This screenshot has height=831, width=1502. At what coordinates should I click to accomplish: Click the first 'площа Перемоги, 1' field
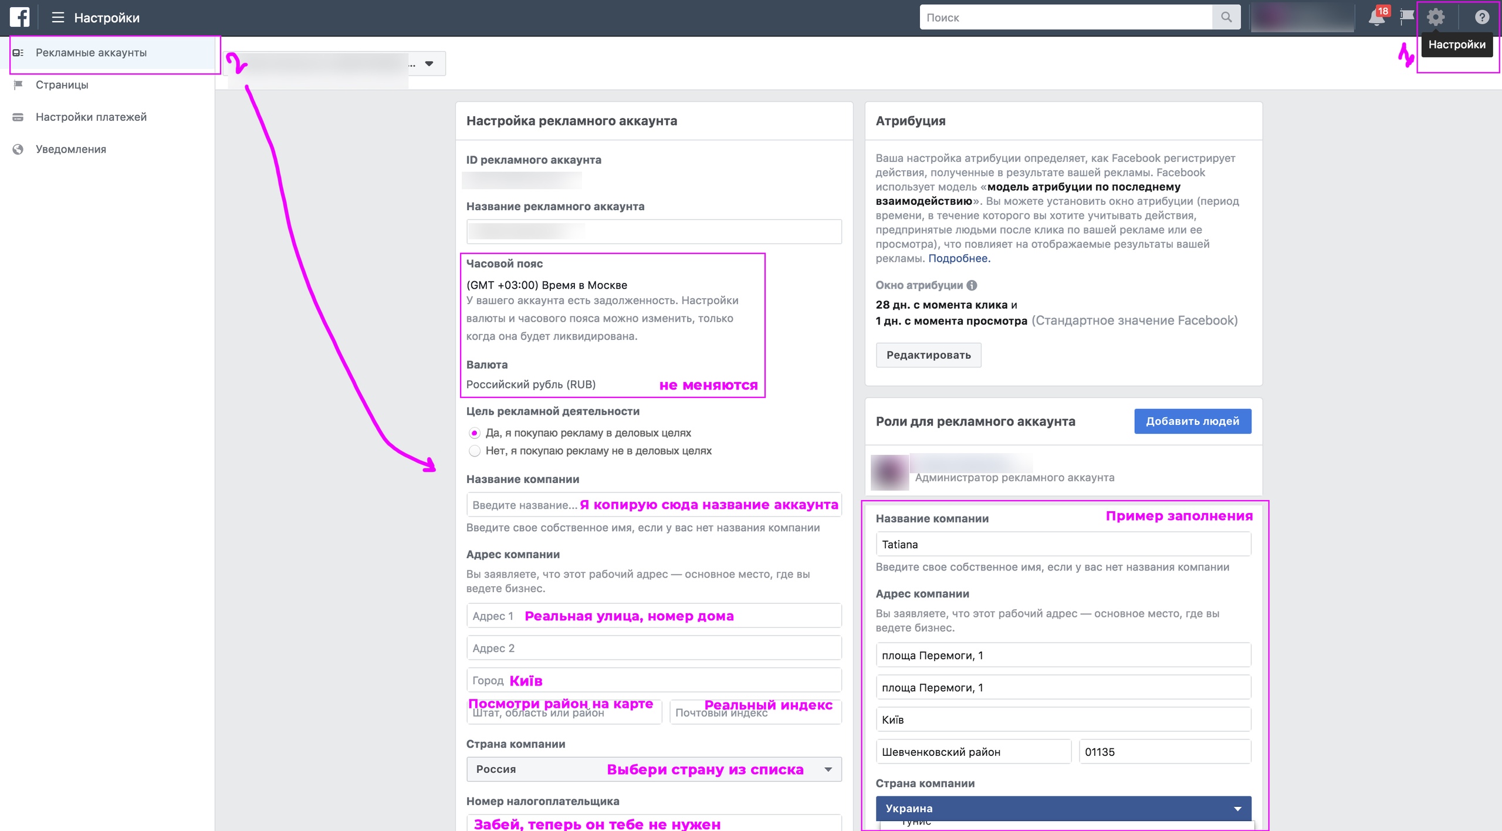1063,655
